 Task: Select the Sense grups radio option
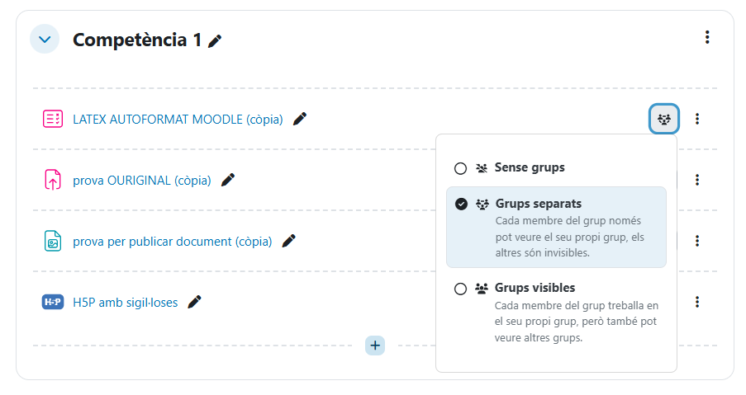click(x=461, y=168)
